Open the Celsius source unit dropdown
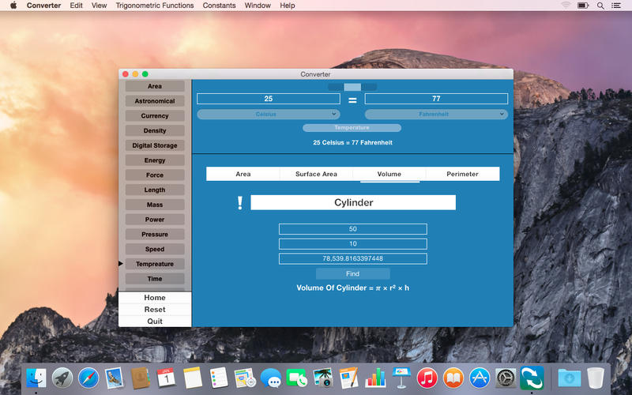Image resolution: width=632 pixels, height=395 pixels. [269, 115]
